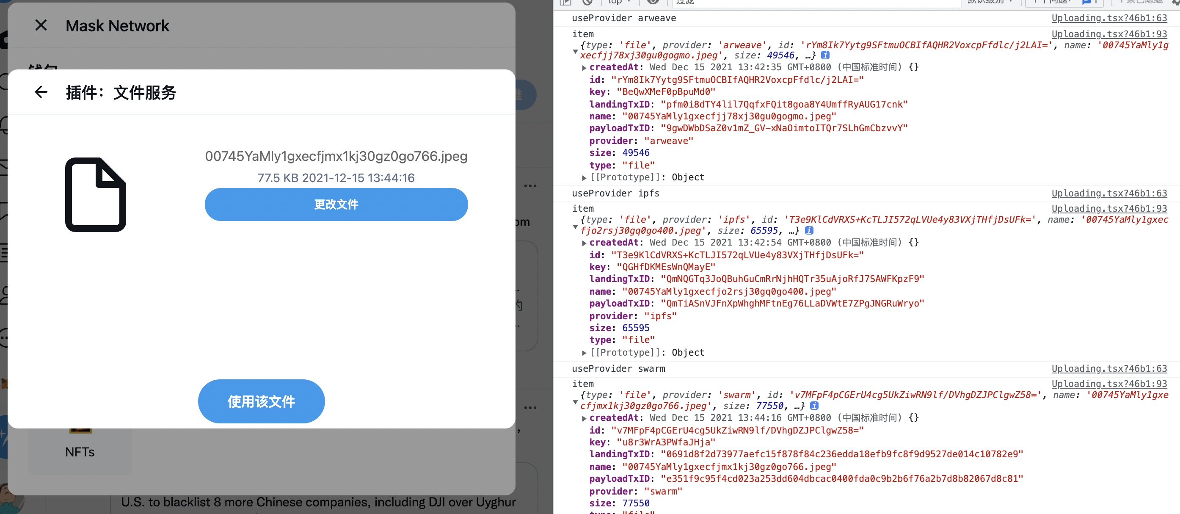
Task: Close the Mask Network dialog
Action: coord(41,25)
